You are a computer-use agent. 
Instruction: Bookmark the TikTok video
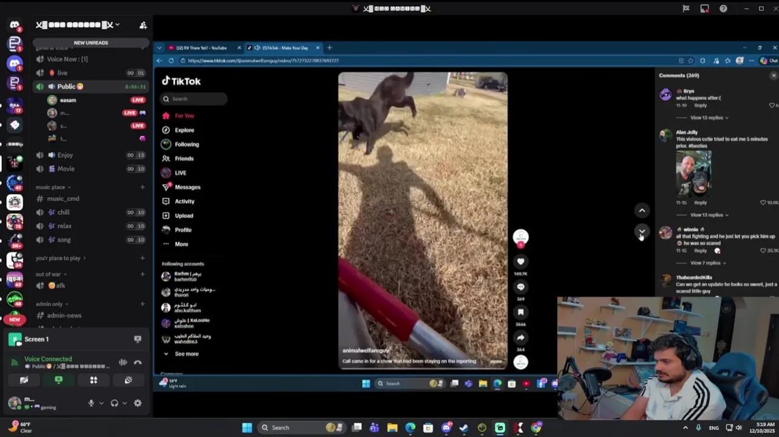click(x=520, y=312)
